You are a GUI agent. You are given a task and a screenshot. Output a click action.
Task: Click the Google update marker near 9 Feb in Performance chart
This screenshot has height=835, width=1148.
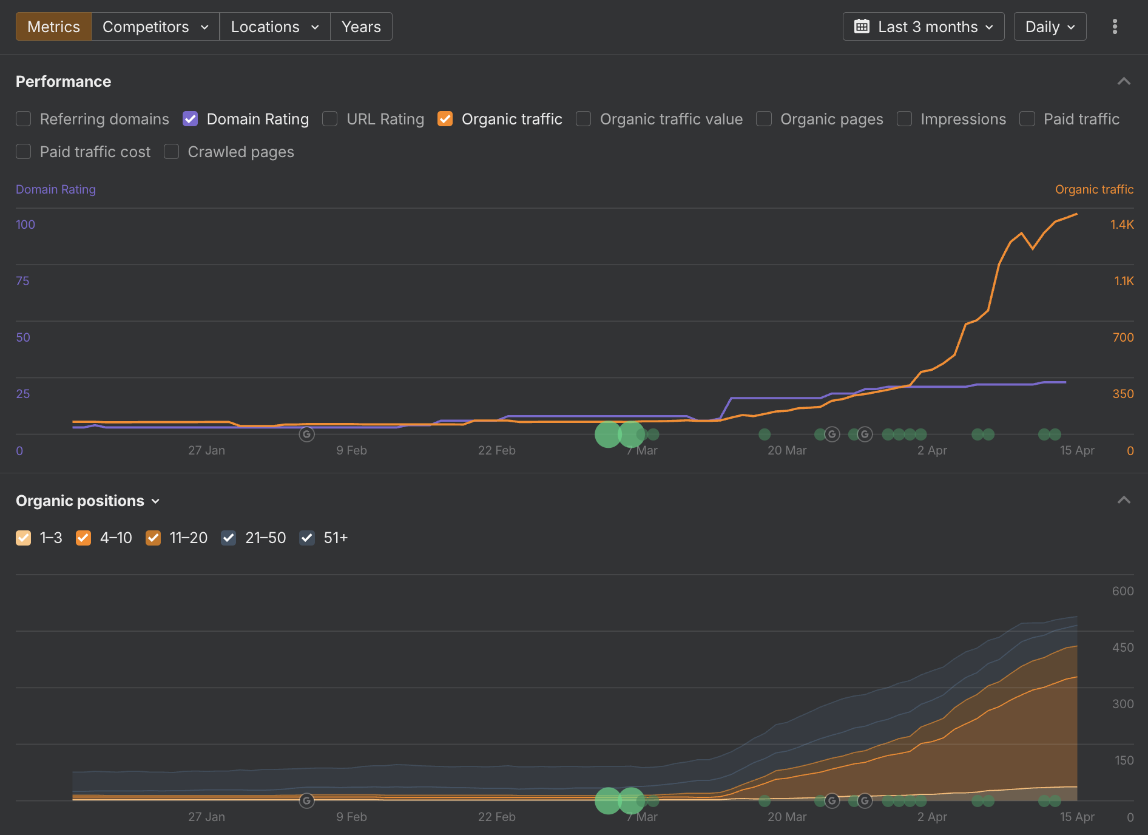pos(307,434)
